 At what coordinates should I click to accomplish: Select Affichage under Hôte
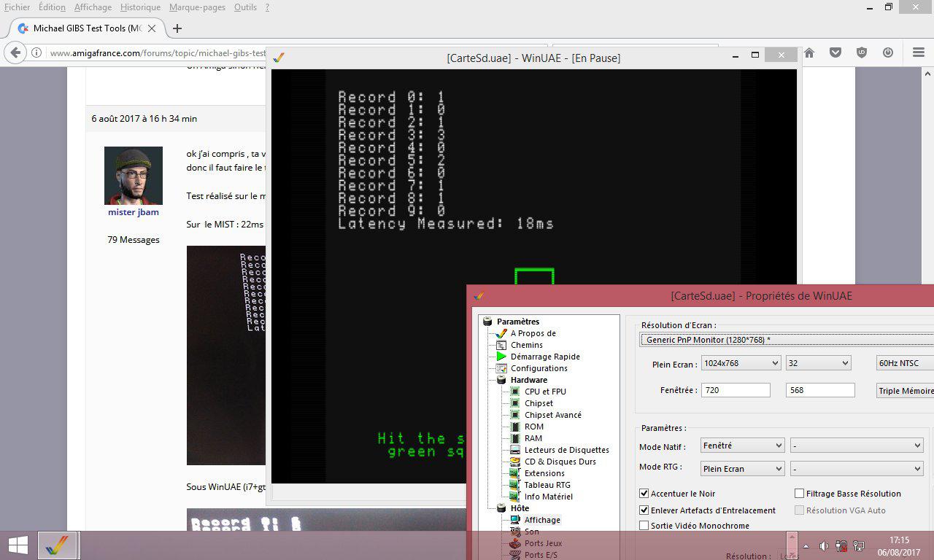542,520
